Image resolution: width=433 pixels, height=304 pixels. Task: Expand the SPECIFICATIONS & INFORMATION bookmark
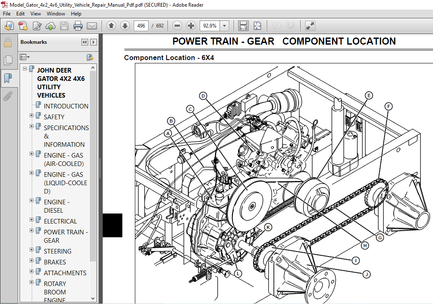coord(31,126)
